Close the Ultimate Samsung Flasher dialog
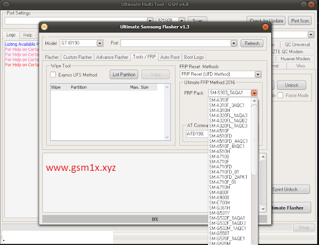The width and height of the screenshot is (319, 245). (265, 27)
